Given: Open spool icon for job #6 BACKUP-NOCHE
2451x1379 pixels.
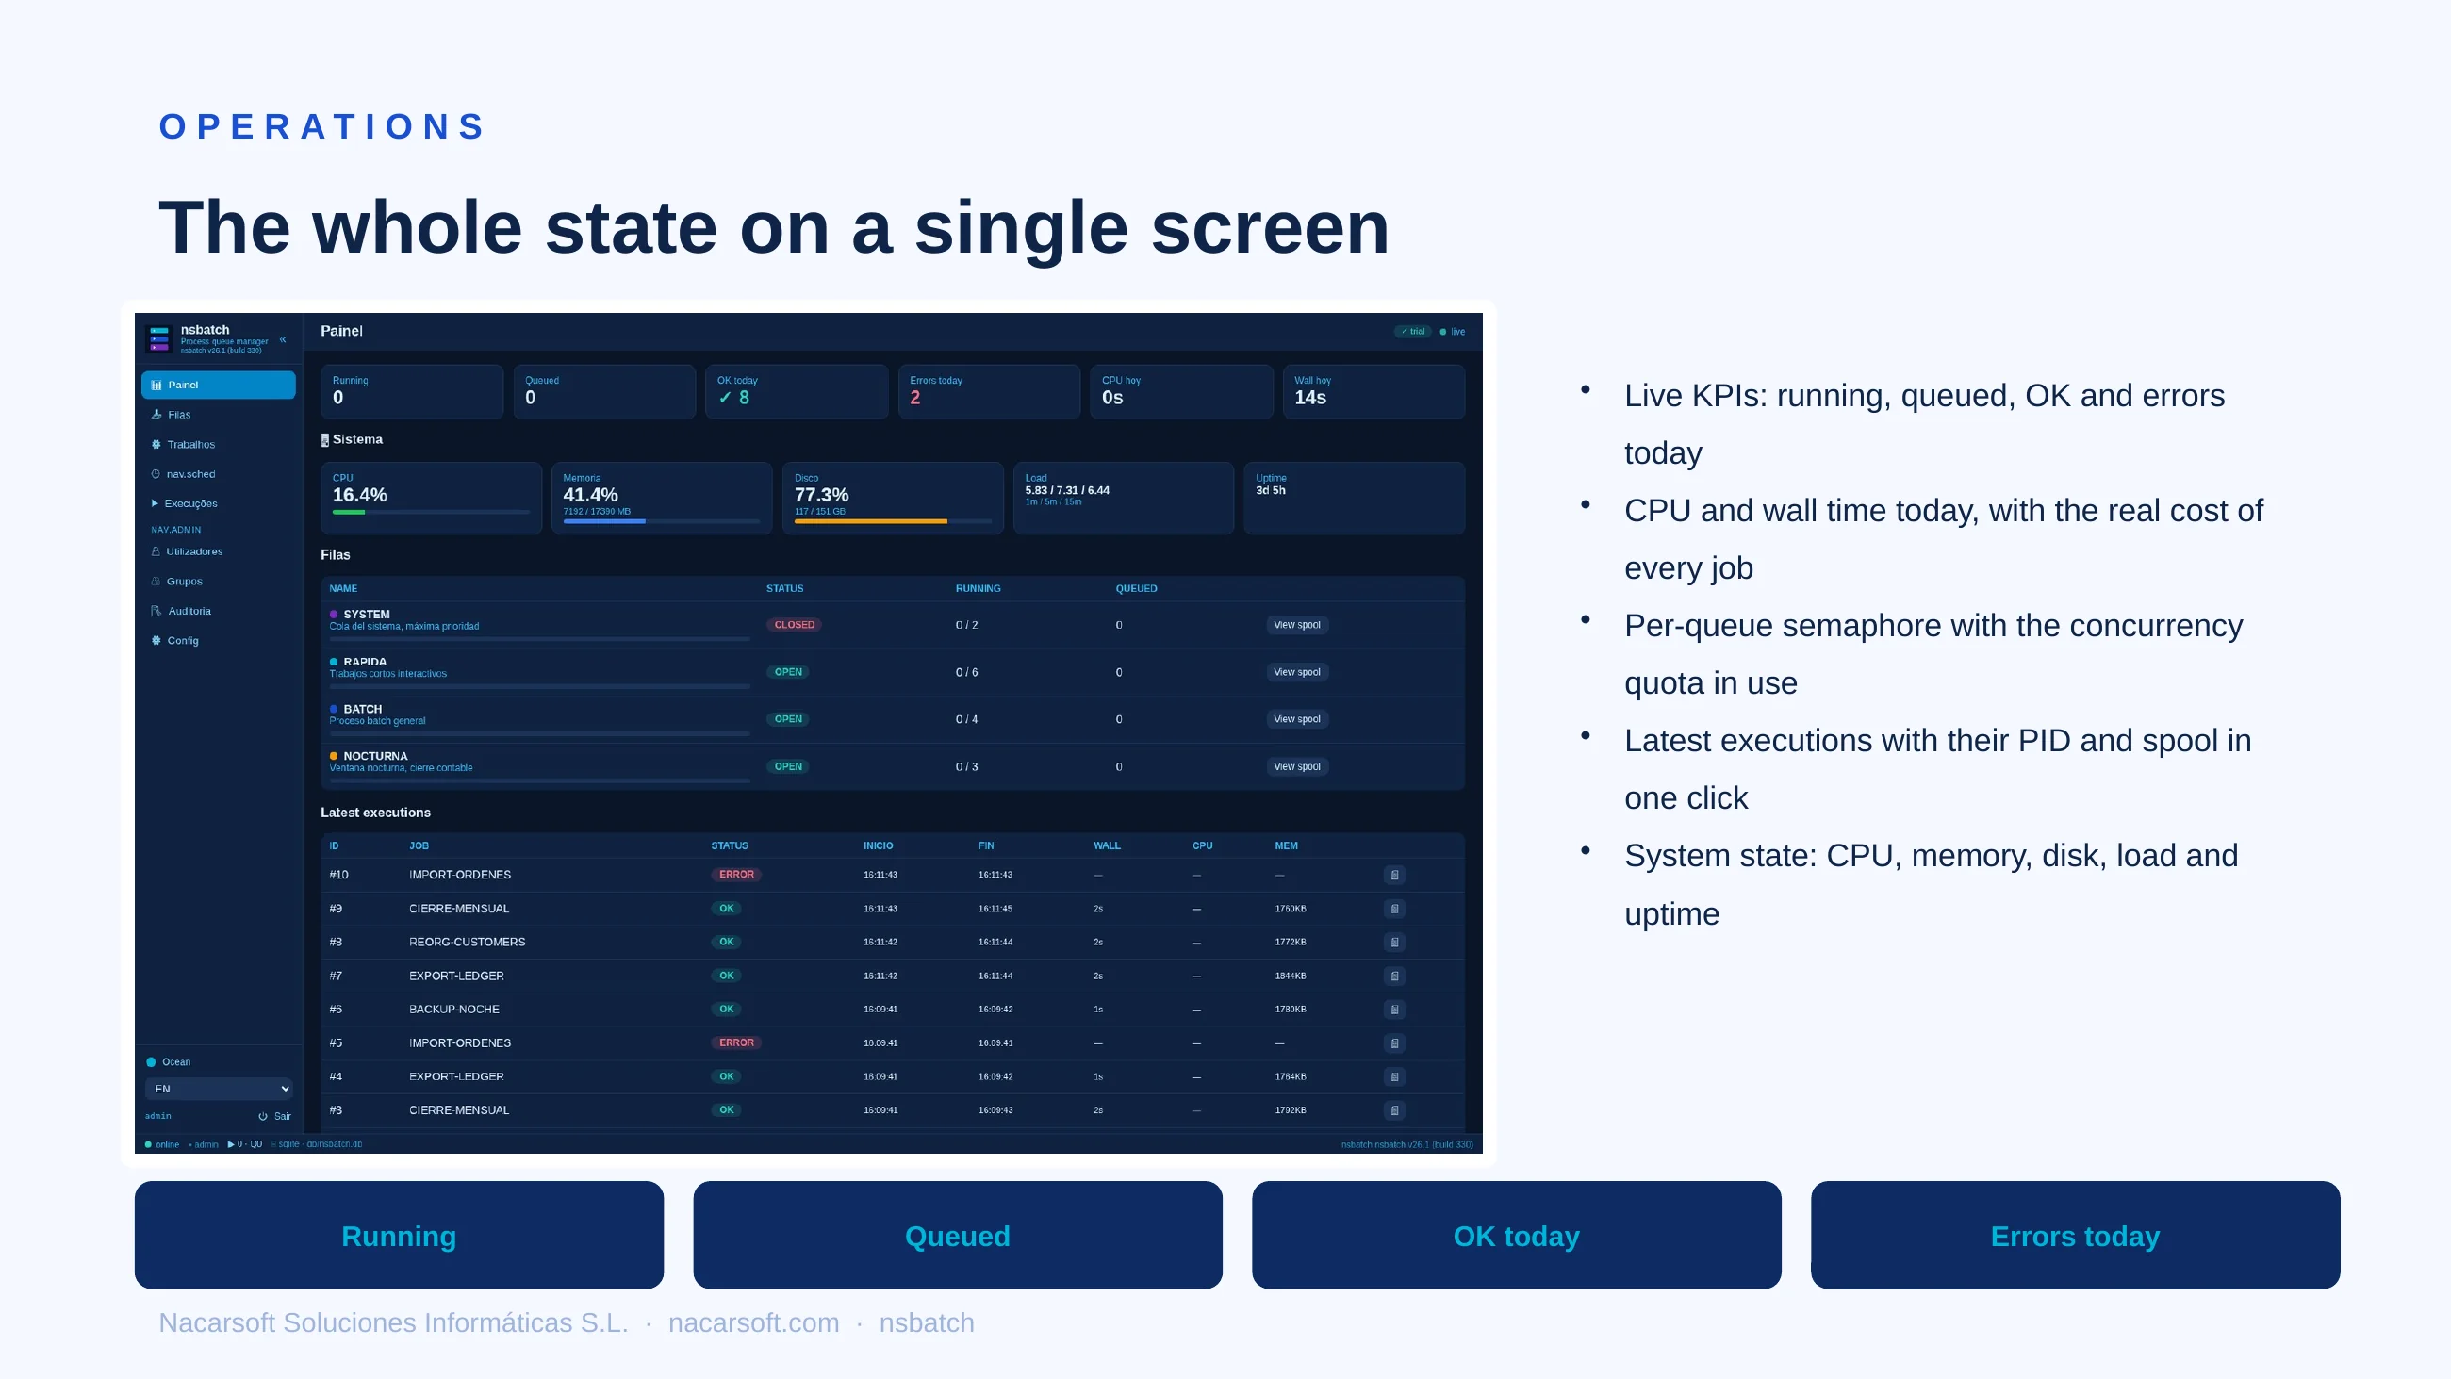Looking at the screenshot, I should (x=1394, y=1009).
